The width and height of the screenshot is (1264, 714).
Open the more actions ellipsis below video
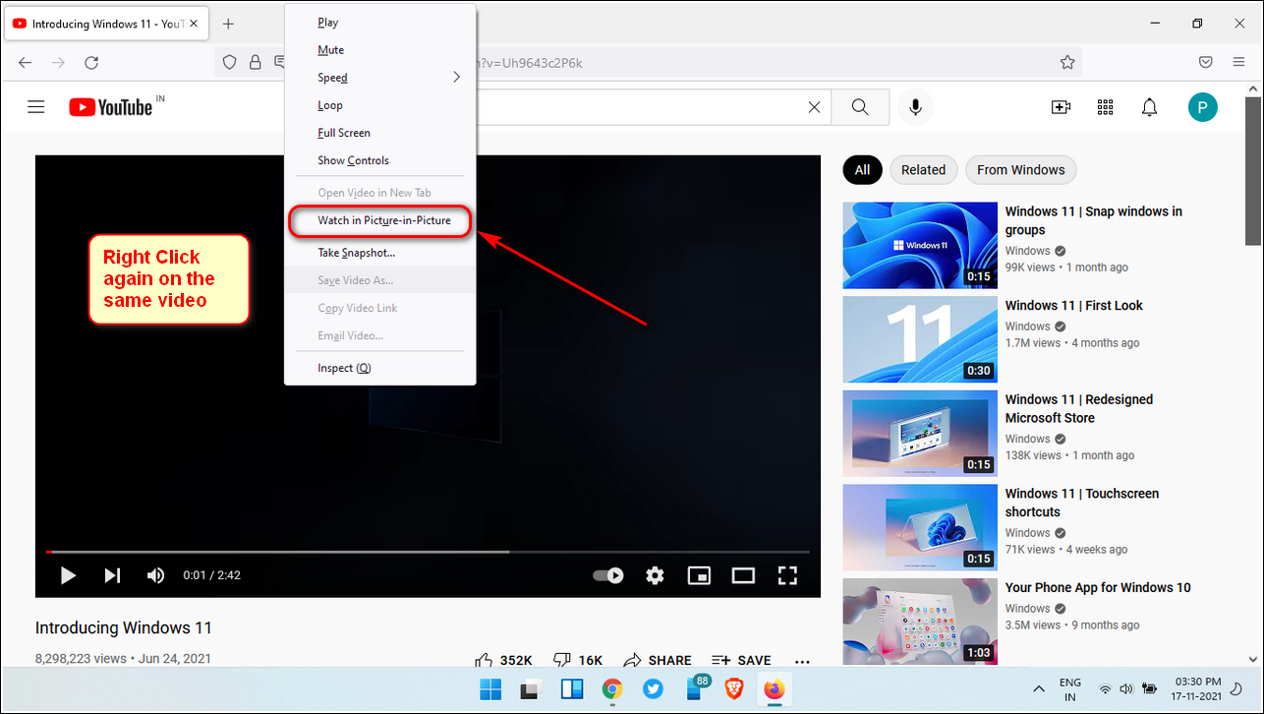tap(802, 661)
